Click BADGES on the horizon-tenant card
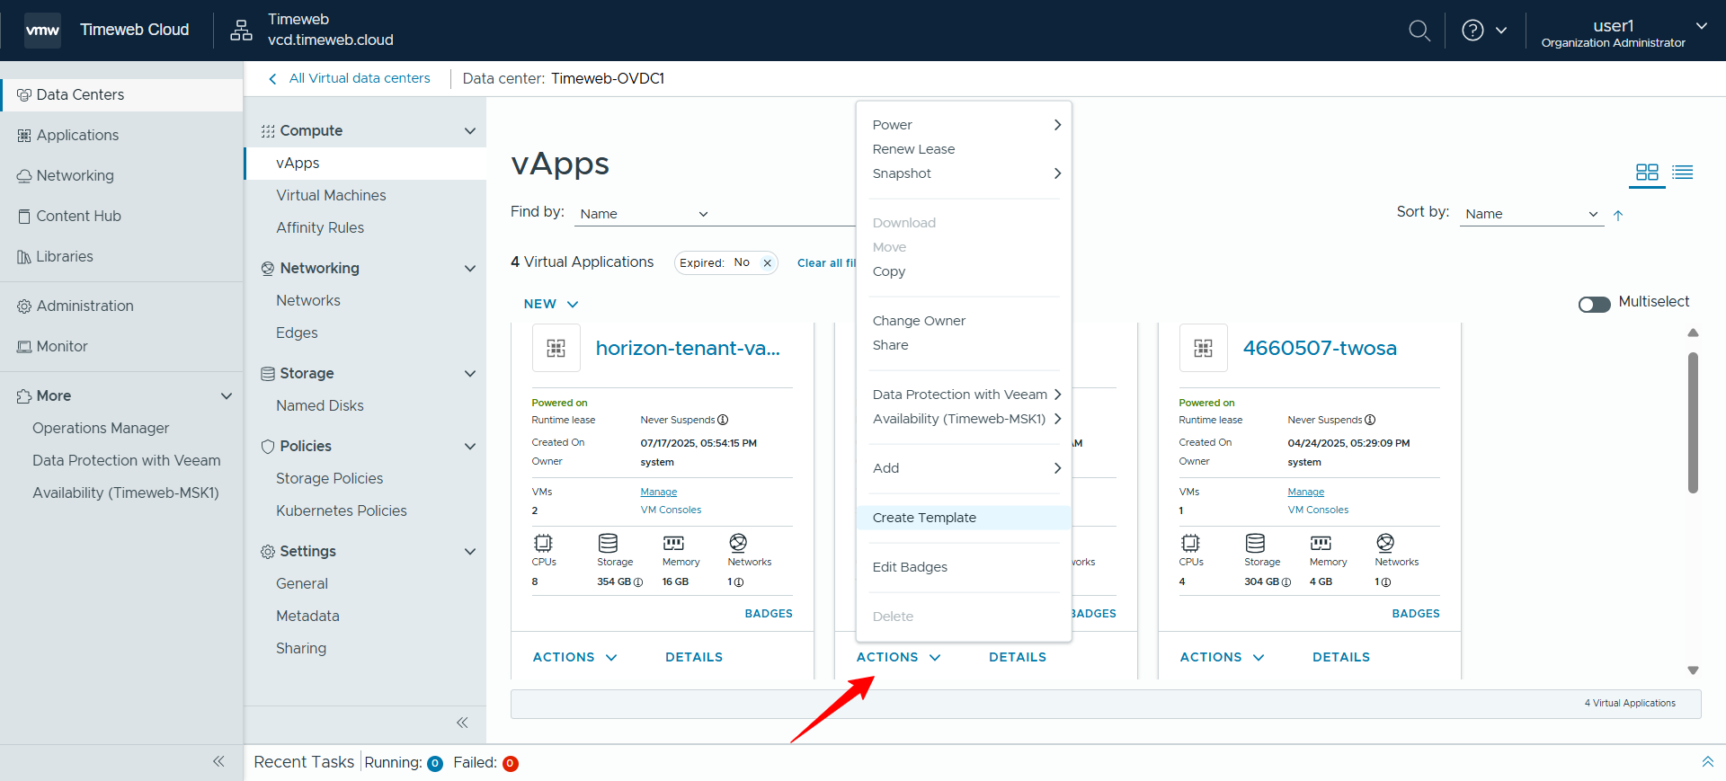Image resolution: width=1726 pixels, height=781 pixels. [x=769, y=614]
